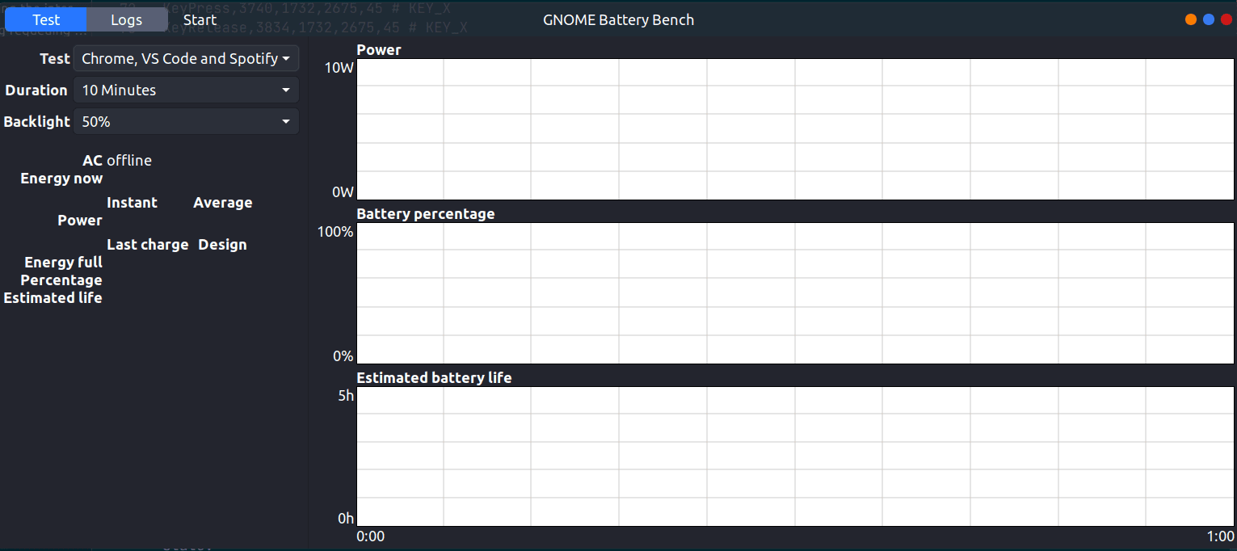Screen dimensions: 1237x551
Task: Open the Backlight percentage dropdown
Action: pyautogui.click(x=186, y=121)
